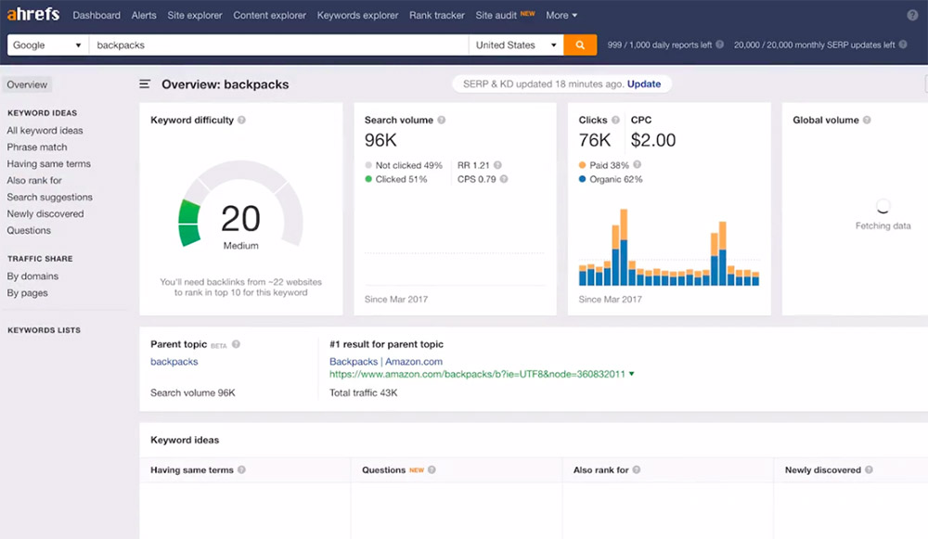Click the help icon next to Global volume
This screenshot has height=539, width=928.
tap(868, 121)
